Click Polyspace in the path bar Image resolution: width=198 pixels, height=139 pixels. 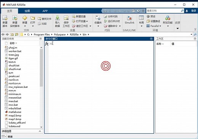(x=60, y=34)
